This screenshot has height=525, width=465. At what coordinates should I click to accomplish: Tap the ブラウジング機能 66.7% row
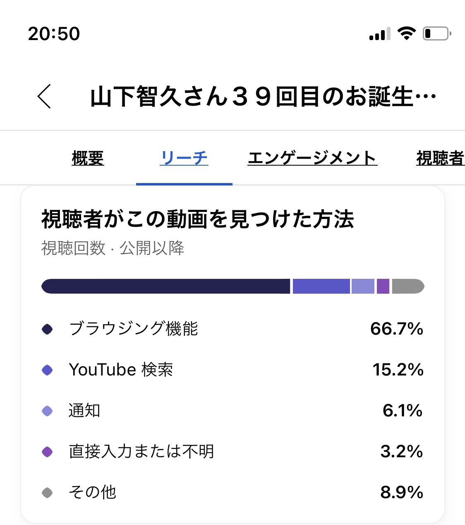[x=232, y=329]
